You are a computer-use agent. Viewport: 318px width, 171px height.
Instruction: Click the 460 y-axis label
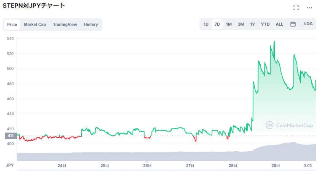[10, 99]
